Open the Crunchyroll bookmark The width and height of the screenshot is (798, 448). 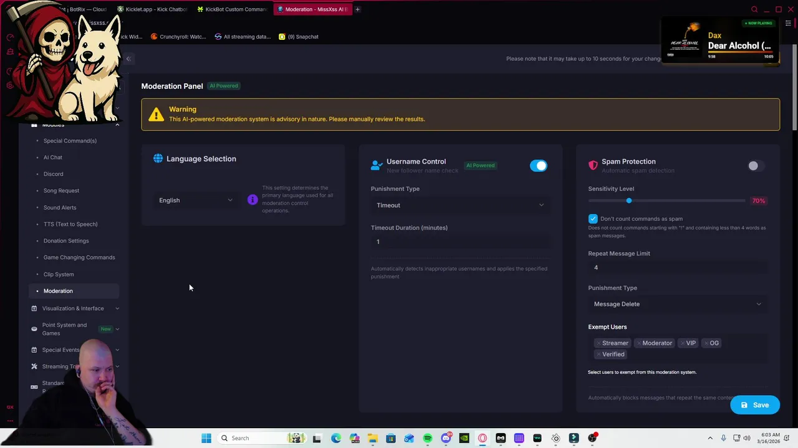178,37
